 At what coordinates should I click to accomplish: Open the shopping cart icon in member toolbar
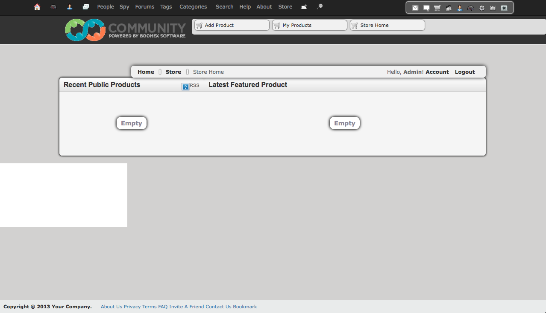tap(437, 8)
